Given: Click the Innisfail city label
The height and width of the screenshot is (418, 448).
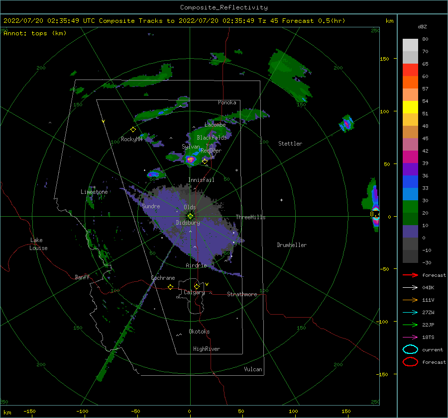Looking at the screenshot, I should pyautogui.click(x=201, y=180).
